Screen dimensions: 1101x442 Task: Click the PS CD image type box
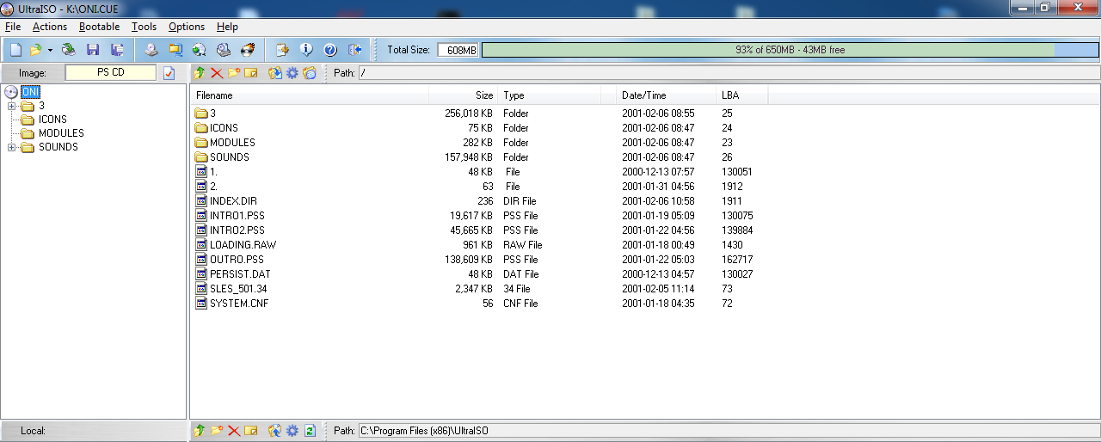pyautogui.click(x=111, y=72)
